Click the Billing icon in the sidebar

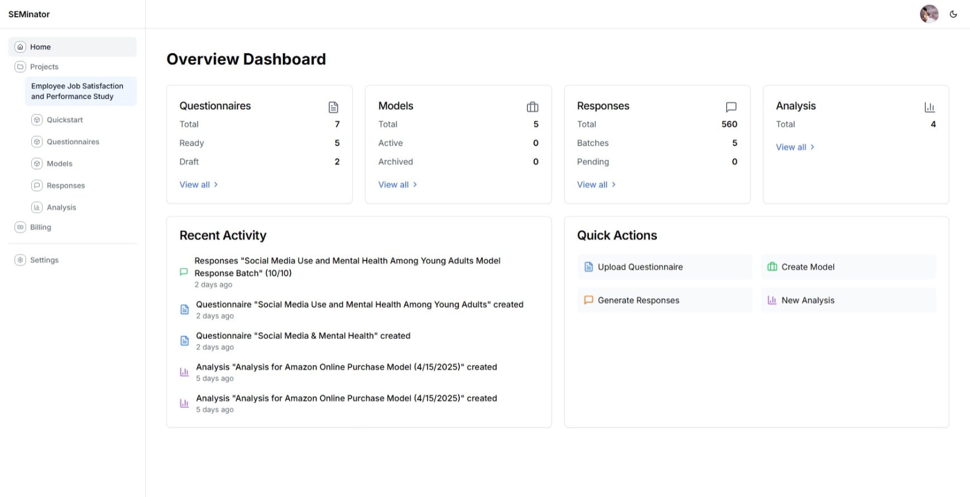[x=21, y=227]
